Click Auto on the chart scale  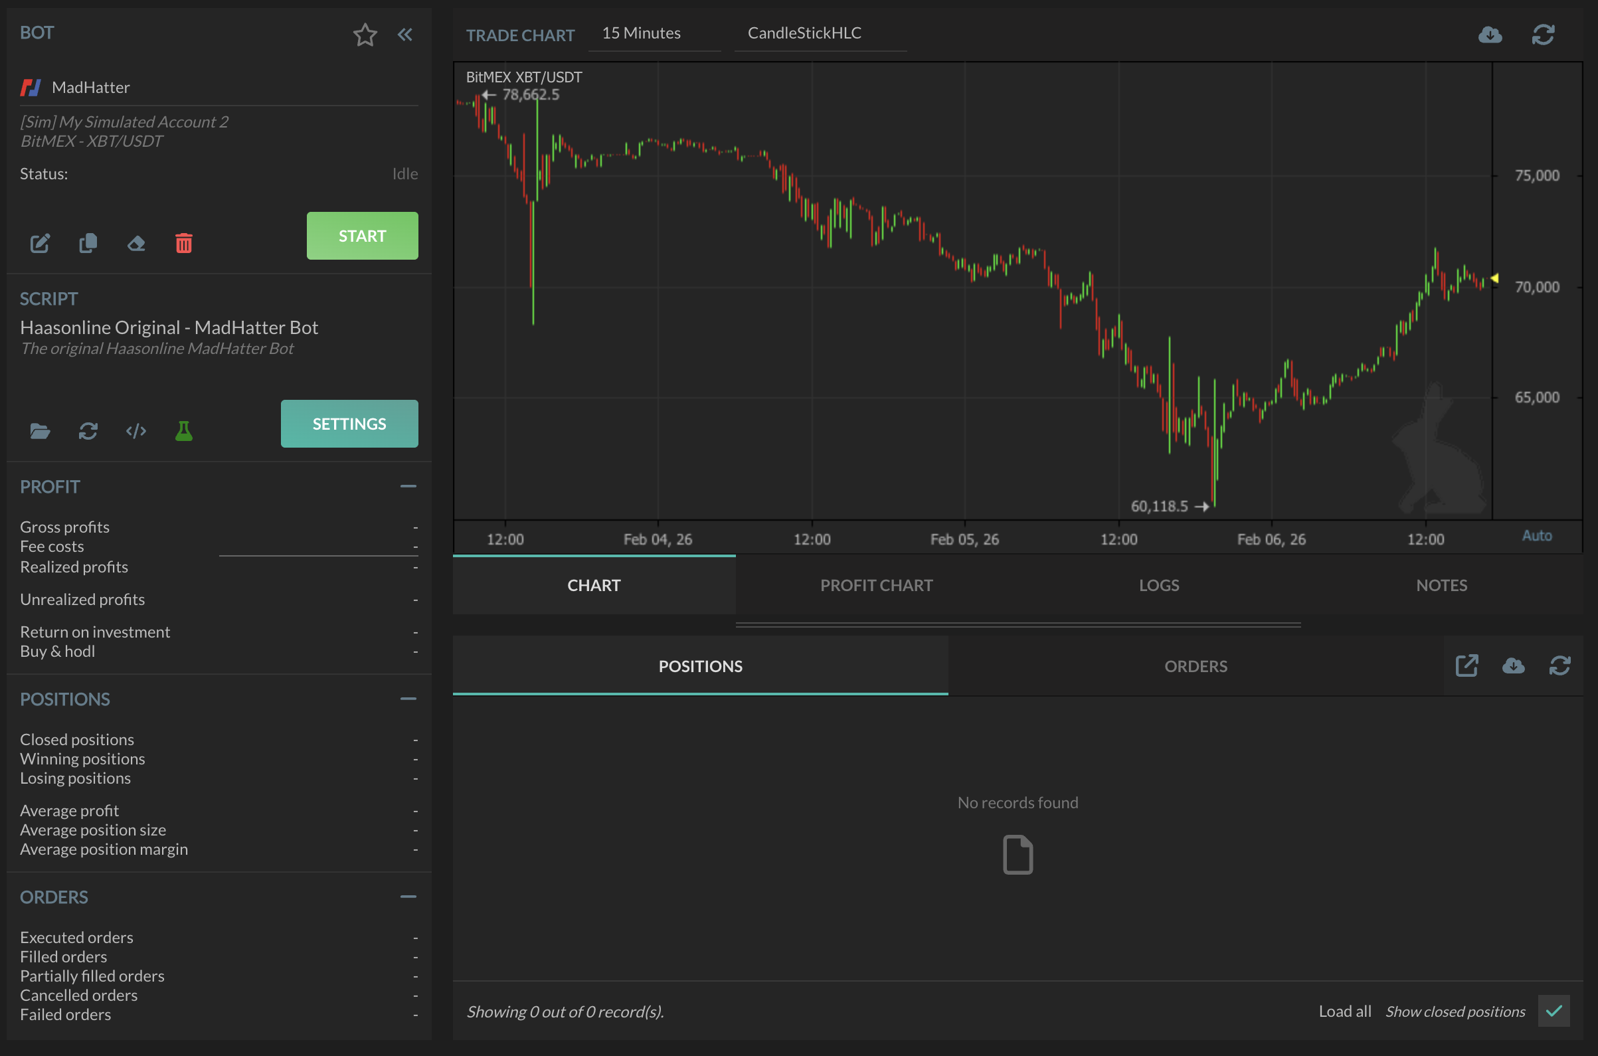click(x=1538, y=535)
